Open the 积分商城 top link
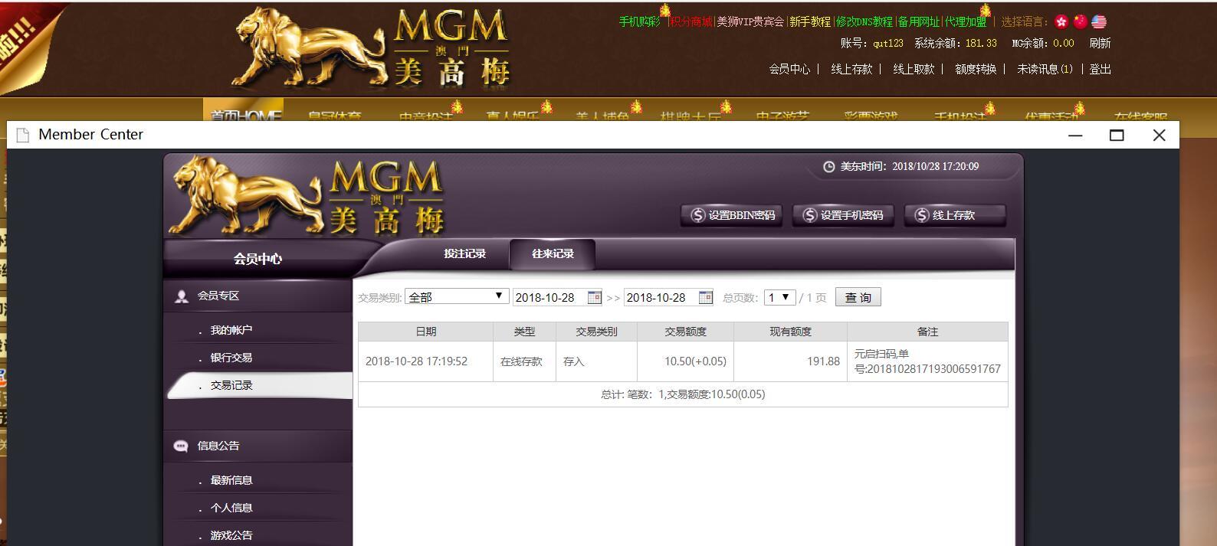The height and width of the screenshot is (546, 1217). click(691, 21)
